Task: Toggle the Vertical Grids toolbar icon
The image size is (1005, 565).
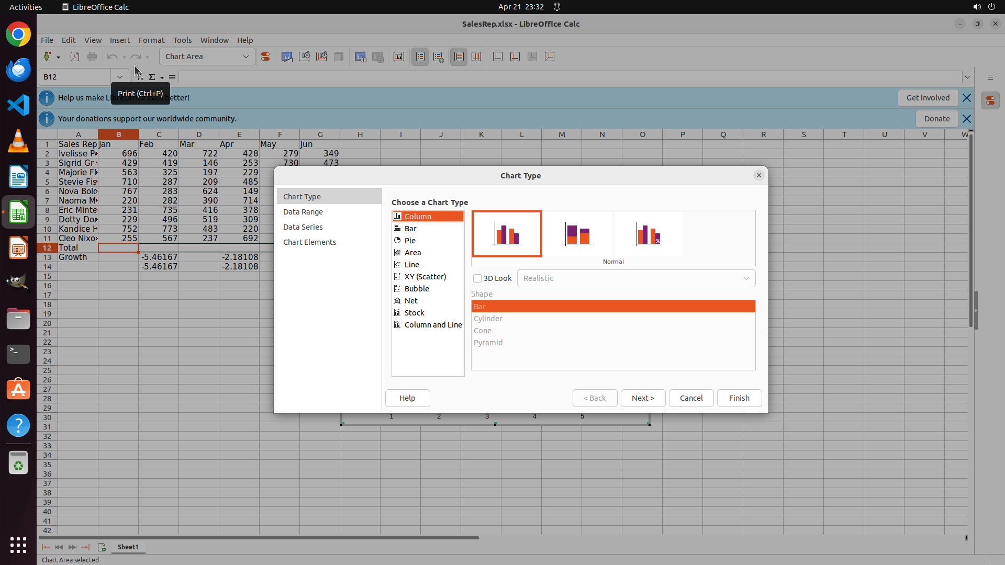Action: pos(476,56)
